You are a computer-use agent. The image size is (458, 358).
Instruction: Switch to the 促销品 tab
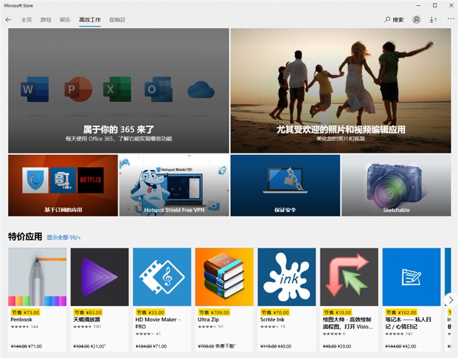tap(117, 20)
